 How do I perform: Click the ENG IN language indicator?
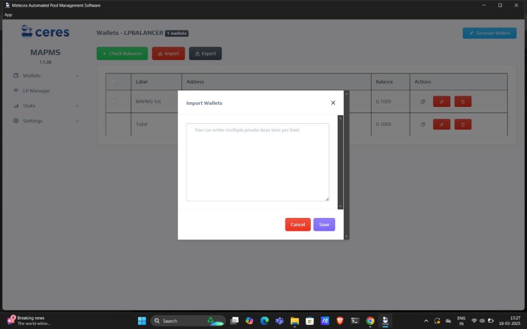(x=461, y=321)
